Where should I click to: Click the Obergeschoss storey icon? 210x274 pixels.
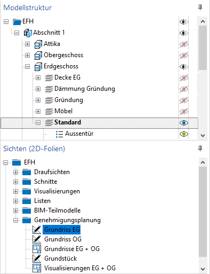click(38, 55)
